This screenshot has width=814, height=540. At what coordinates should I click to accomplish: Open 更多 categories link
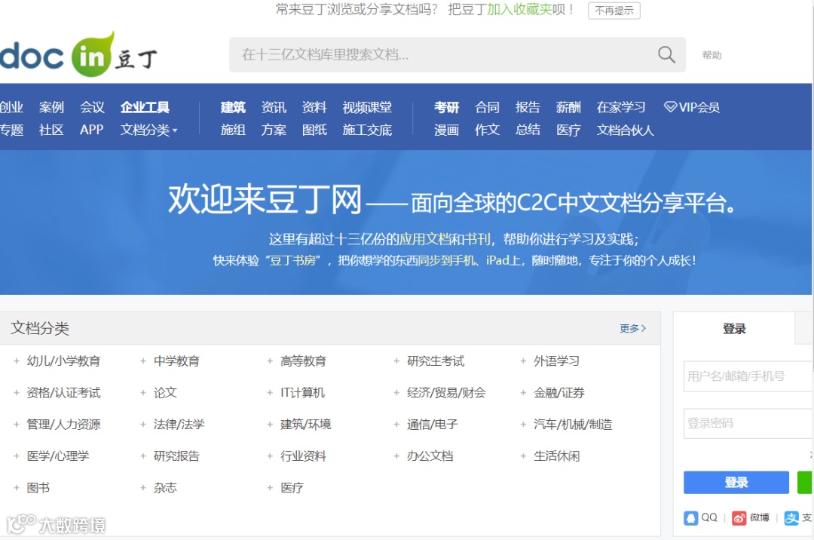pos(633,328)
